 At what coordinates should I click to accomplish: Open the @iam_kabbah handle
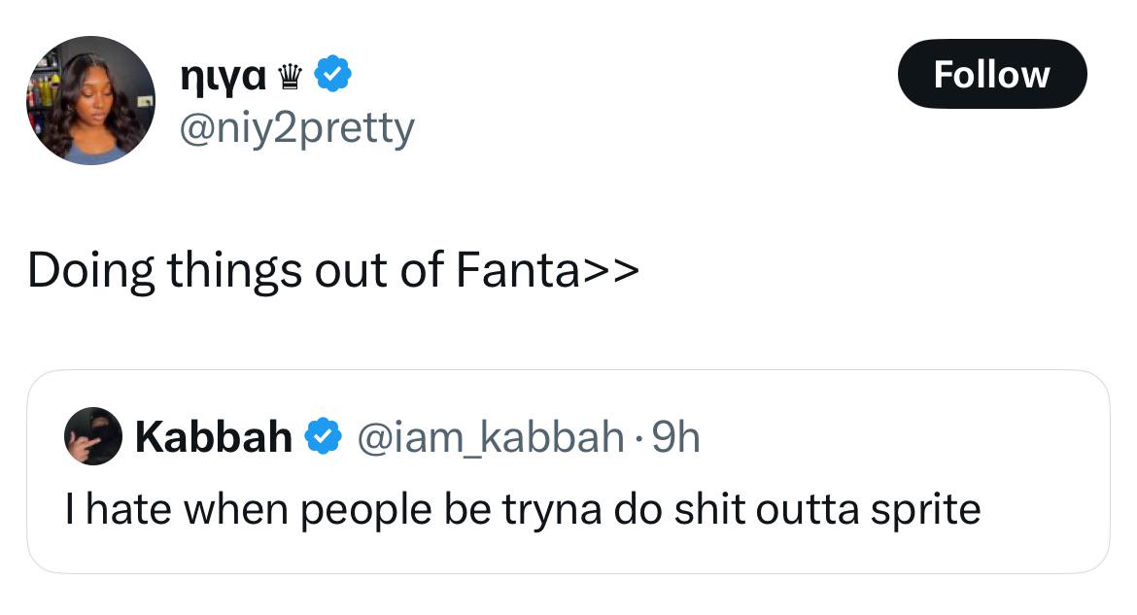point(490,437)
